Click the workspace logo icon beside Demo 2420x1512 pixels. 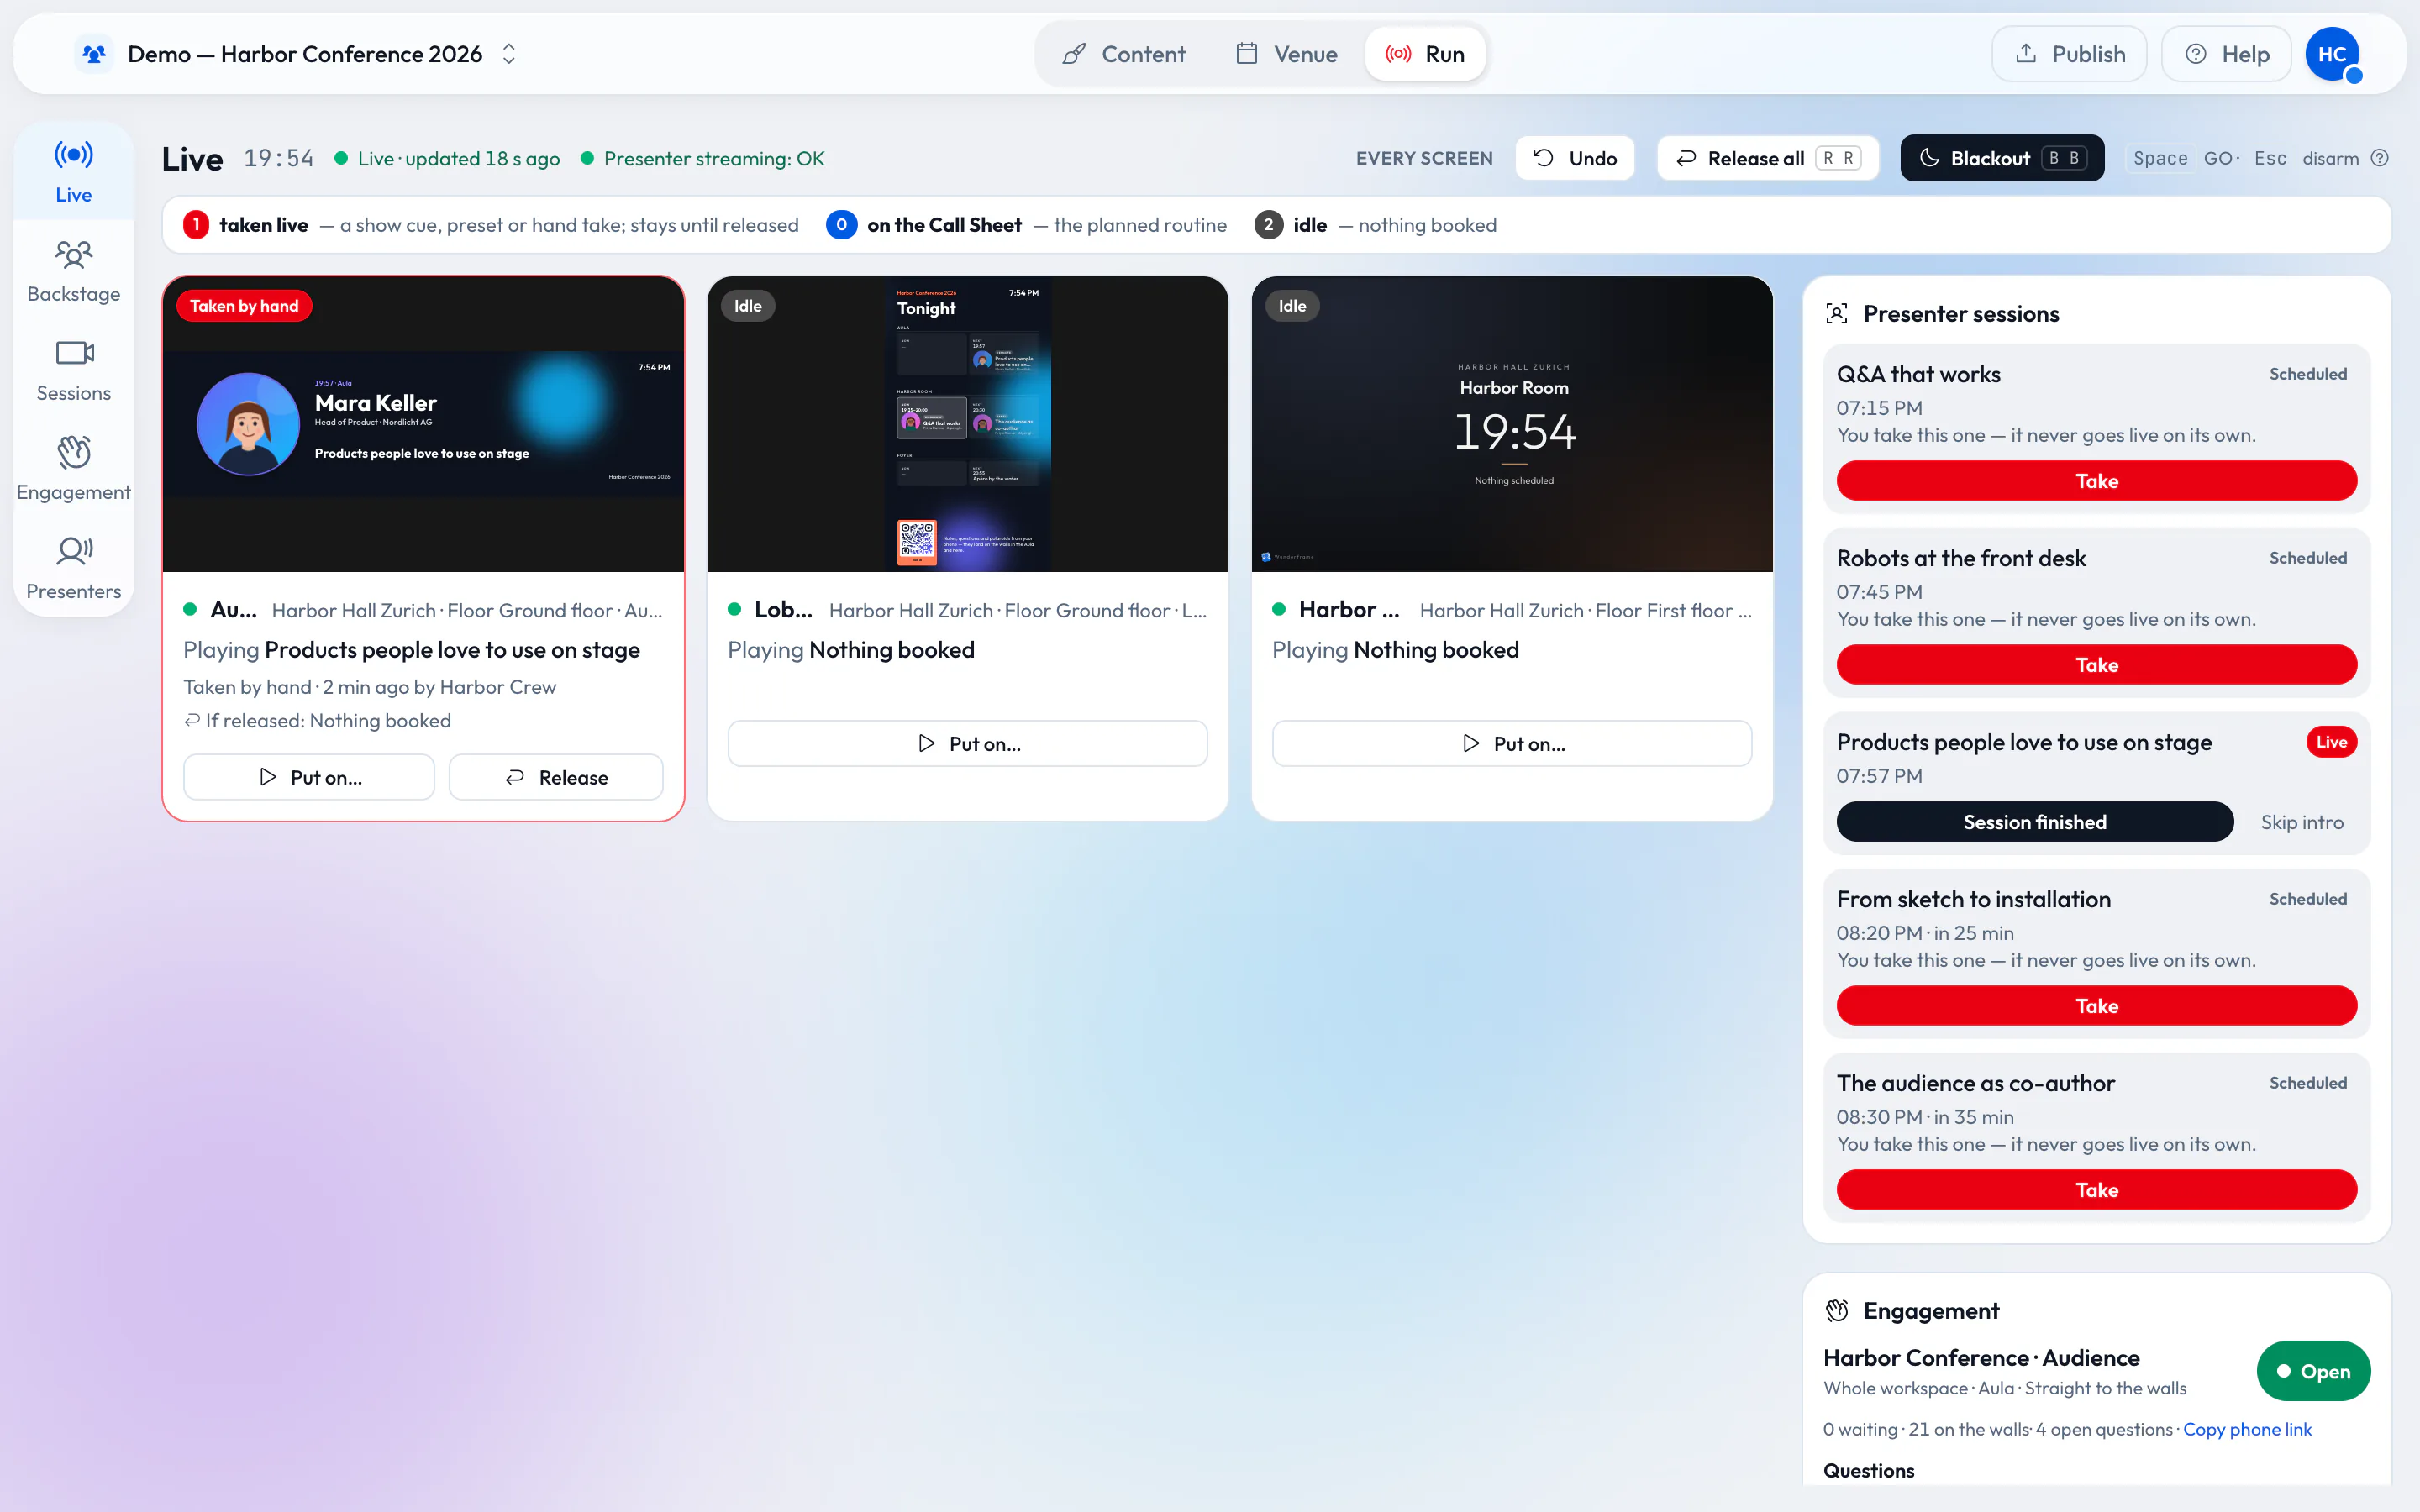coord(94,54)
